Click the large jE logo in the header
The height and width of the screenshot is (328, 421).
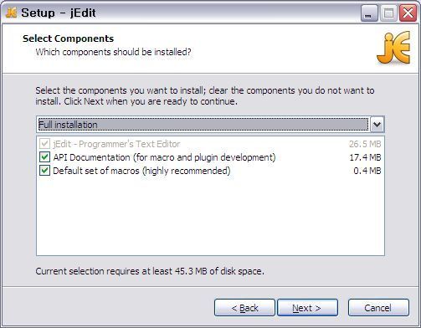393,48
